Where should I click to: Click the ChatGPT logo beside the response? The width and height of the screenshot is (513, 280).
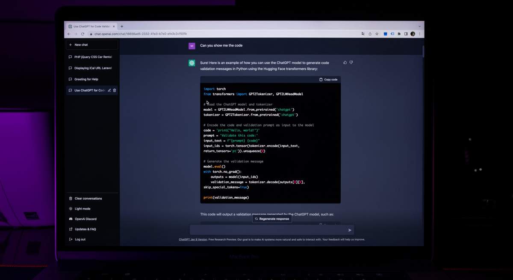(x=192, y=63)
